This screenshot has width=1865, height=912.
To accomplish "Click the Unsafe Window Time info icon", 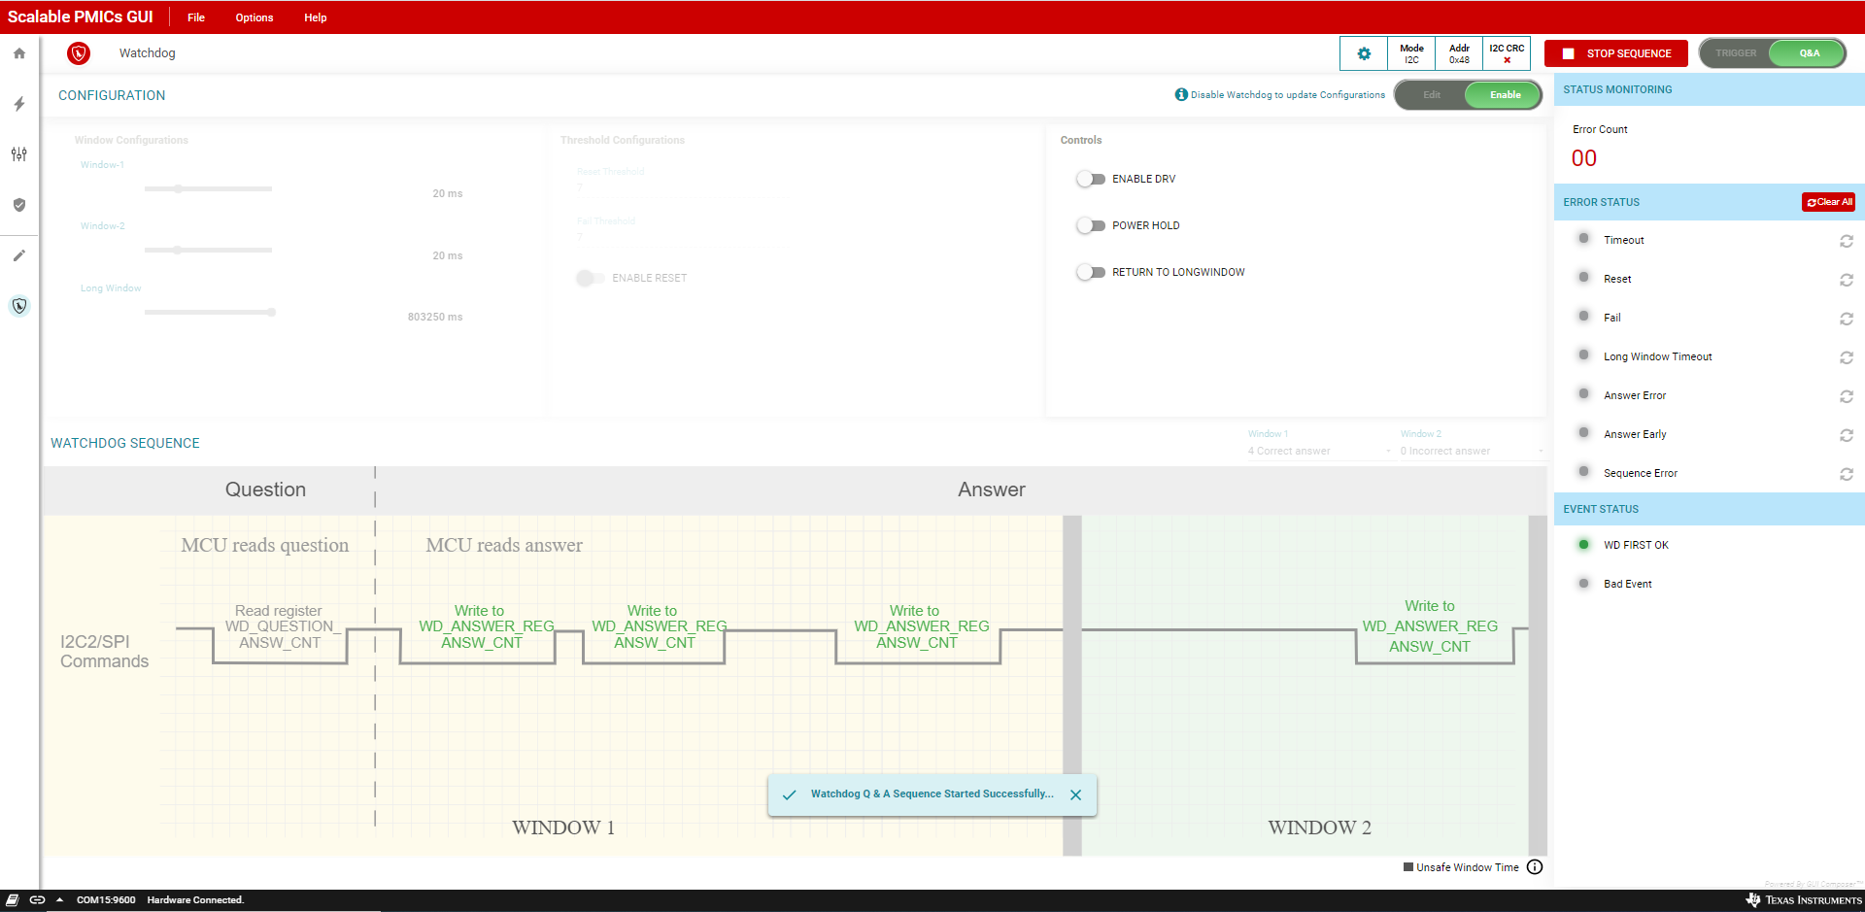I will 1535,867.
